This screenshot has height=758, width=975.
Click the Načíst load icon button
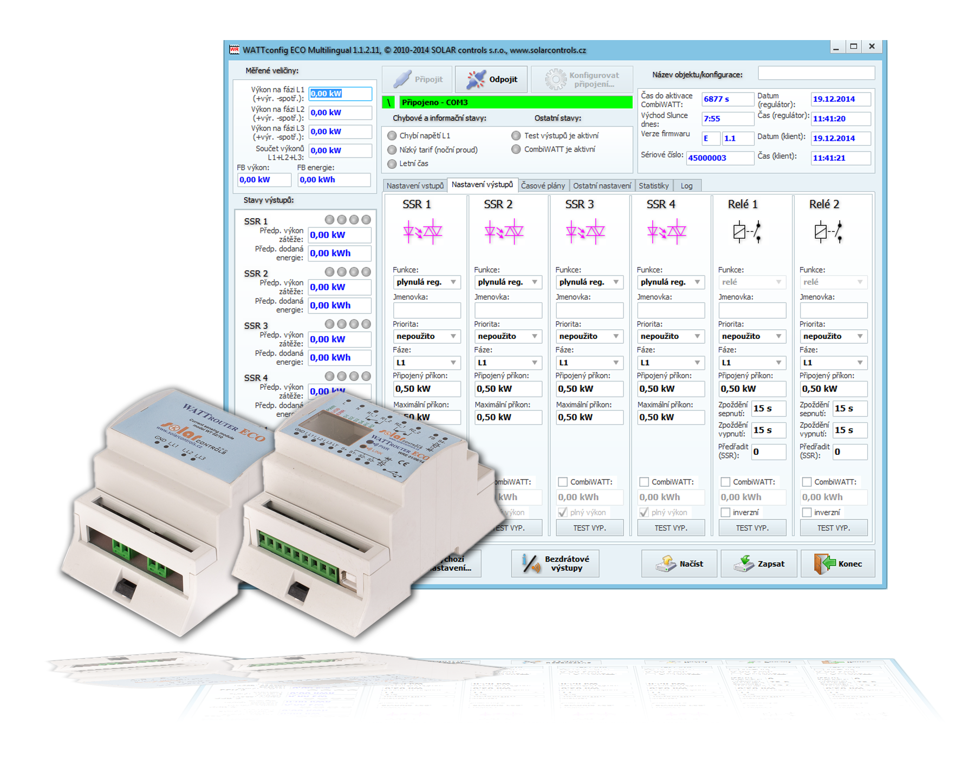click(666, 564)
